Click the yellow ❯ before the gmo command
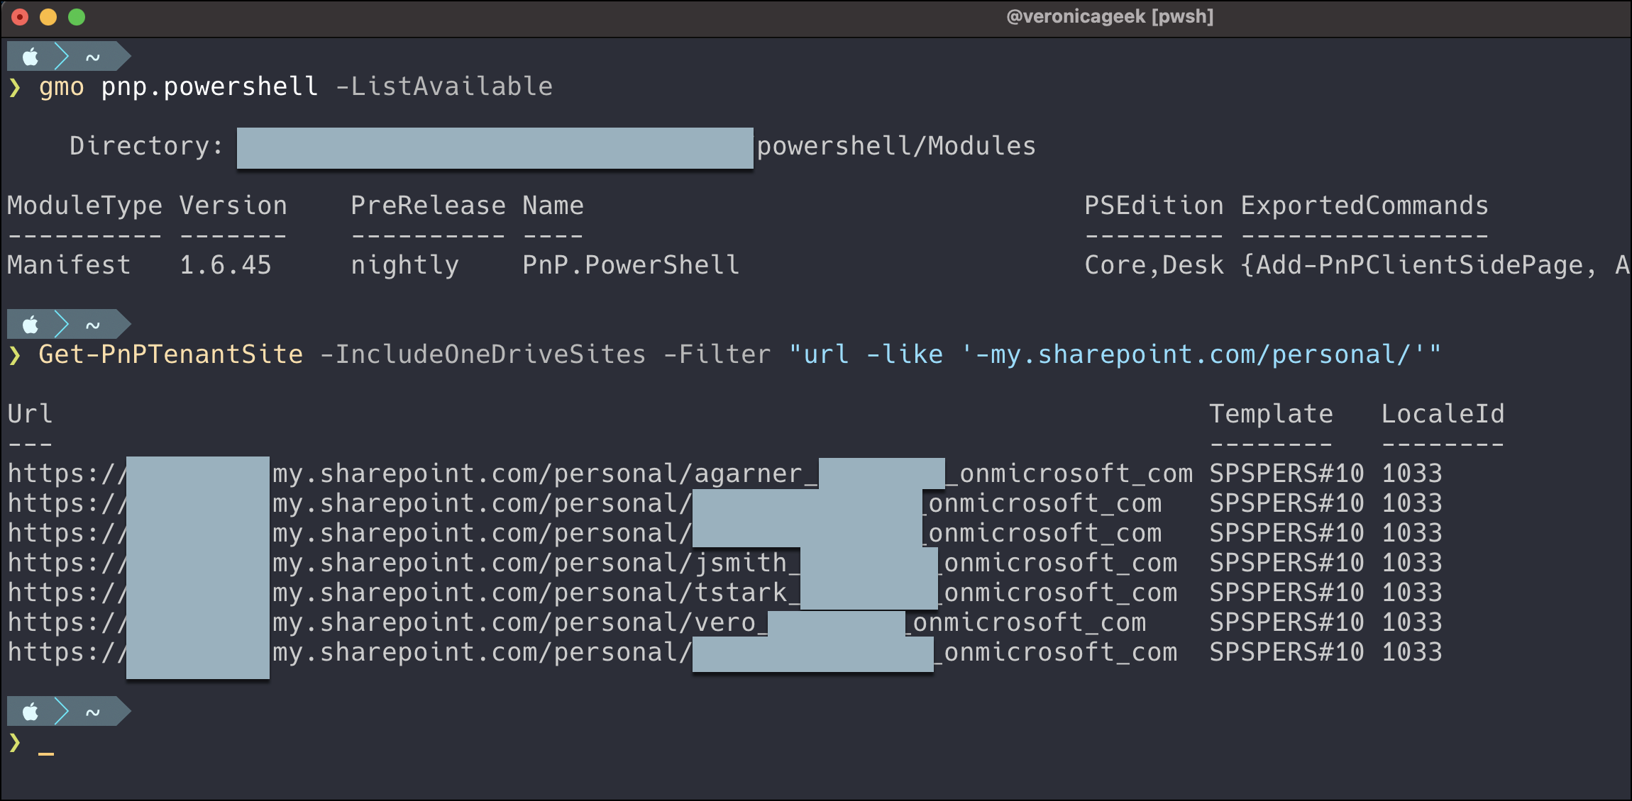This screenshot has width=1632, height=801. pyautogui.click(x=14, y=86)
